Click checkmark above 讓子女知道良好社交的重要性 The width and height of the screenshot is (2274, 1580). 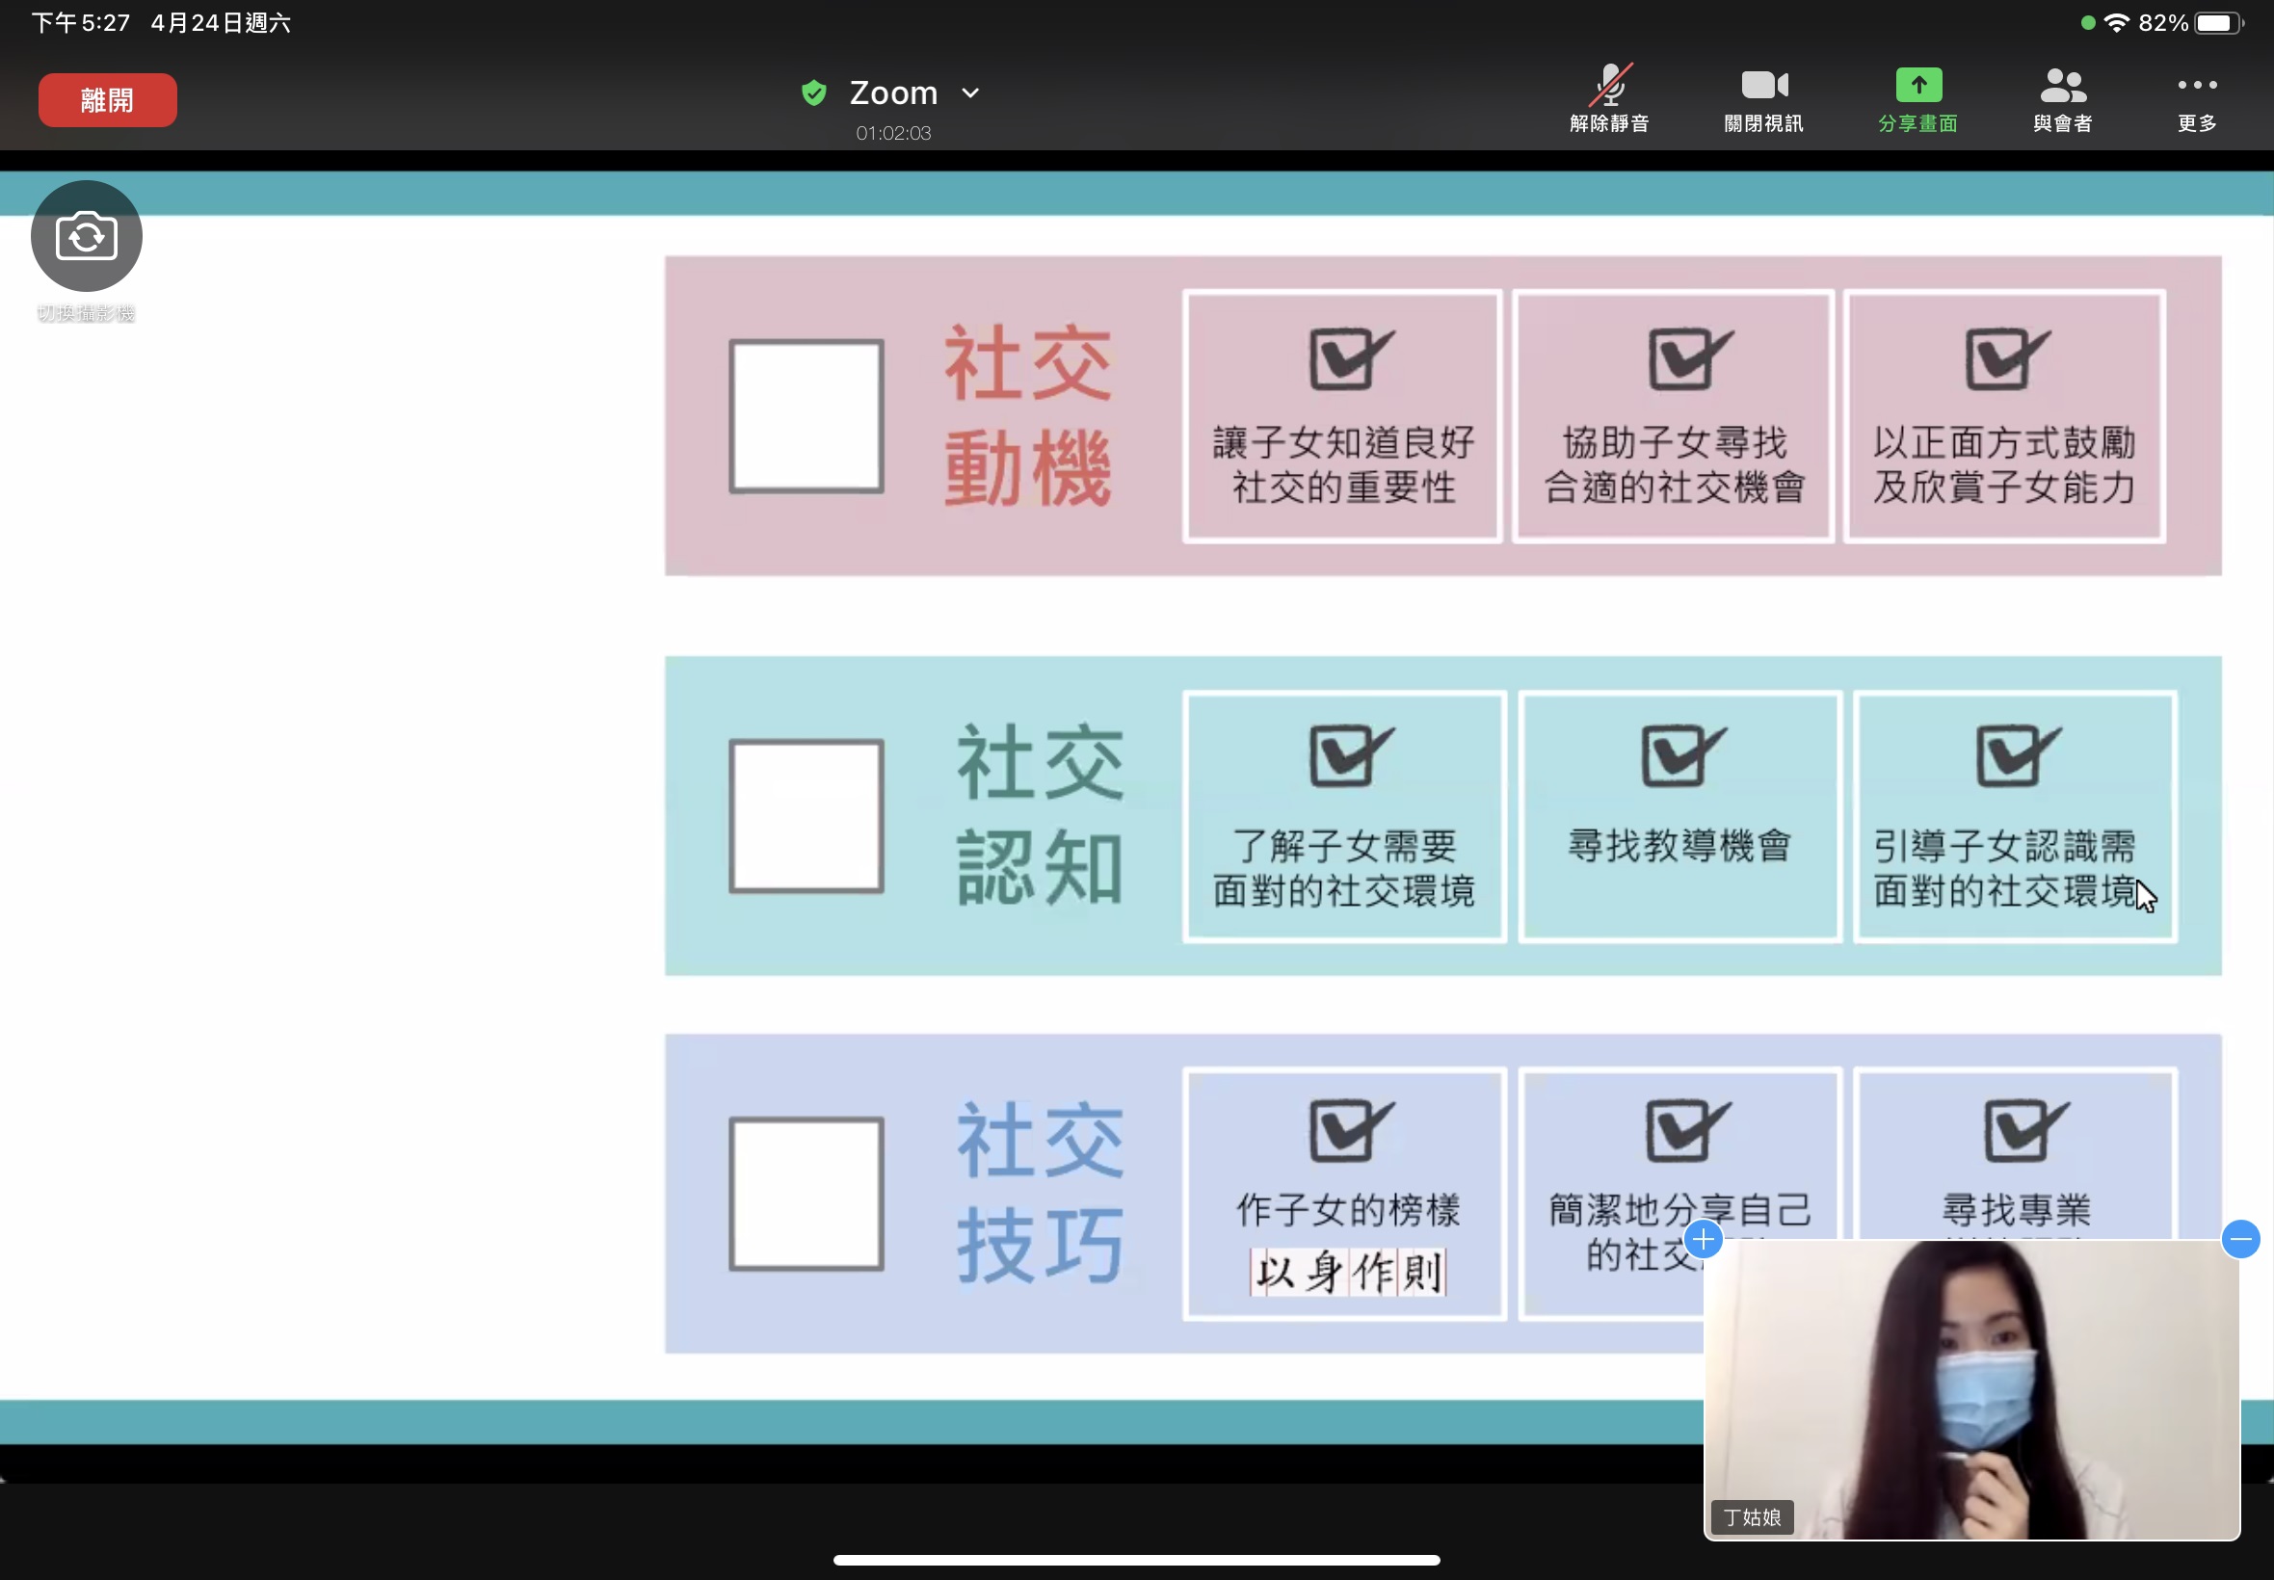(x=1350, y=358)
